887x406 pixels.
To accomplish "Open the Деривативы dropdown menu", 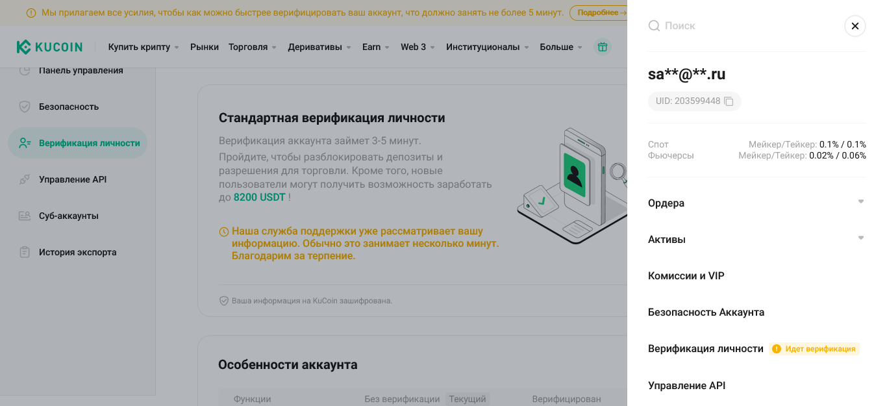I will click(x=319, y=47).
